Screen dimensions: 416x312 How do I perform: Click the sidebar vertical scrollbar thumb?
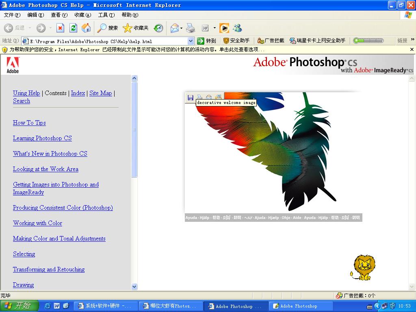pyautogui.click(x=134, y=130)
